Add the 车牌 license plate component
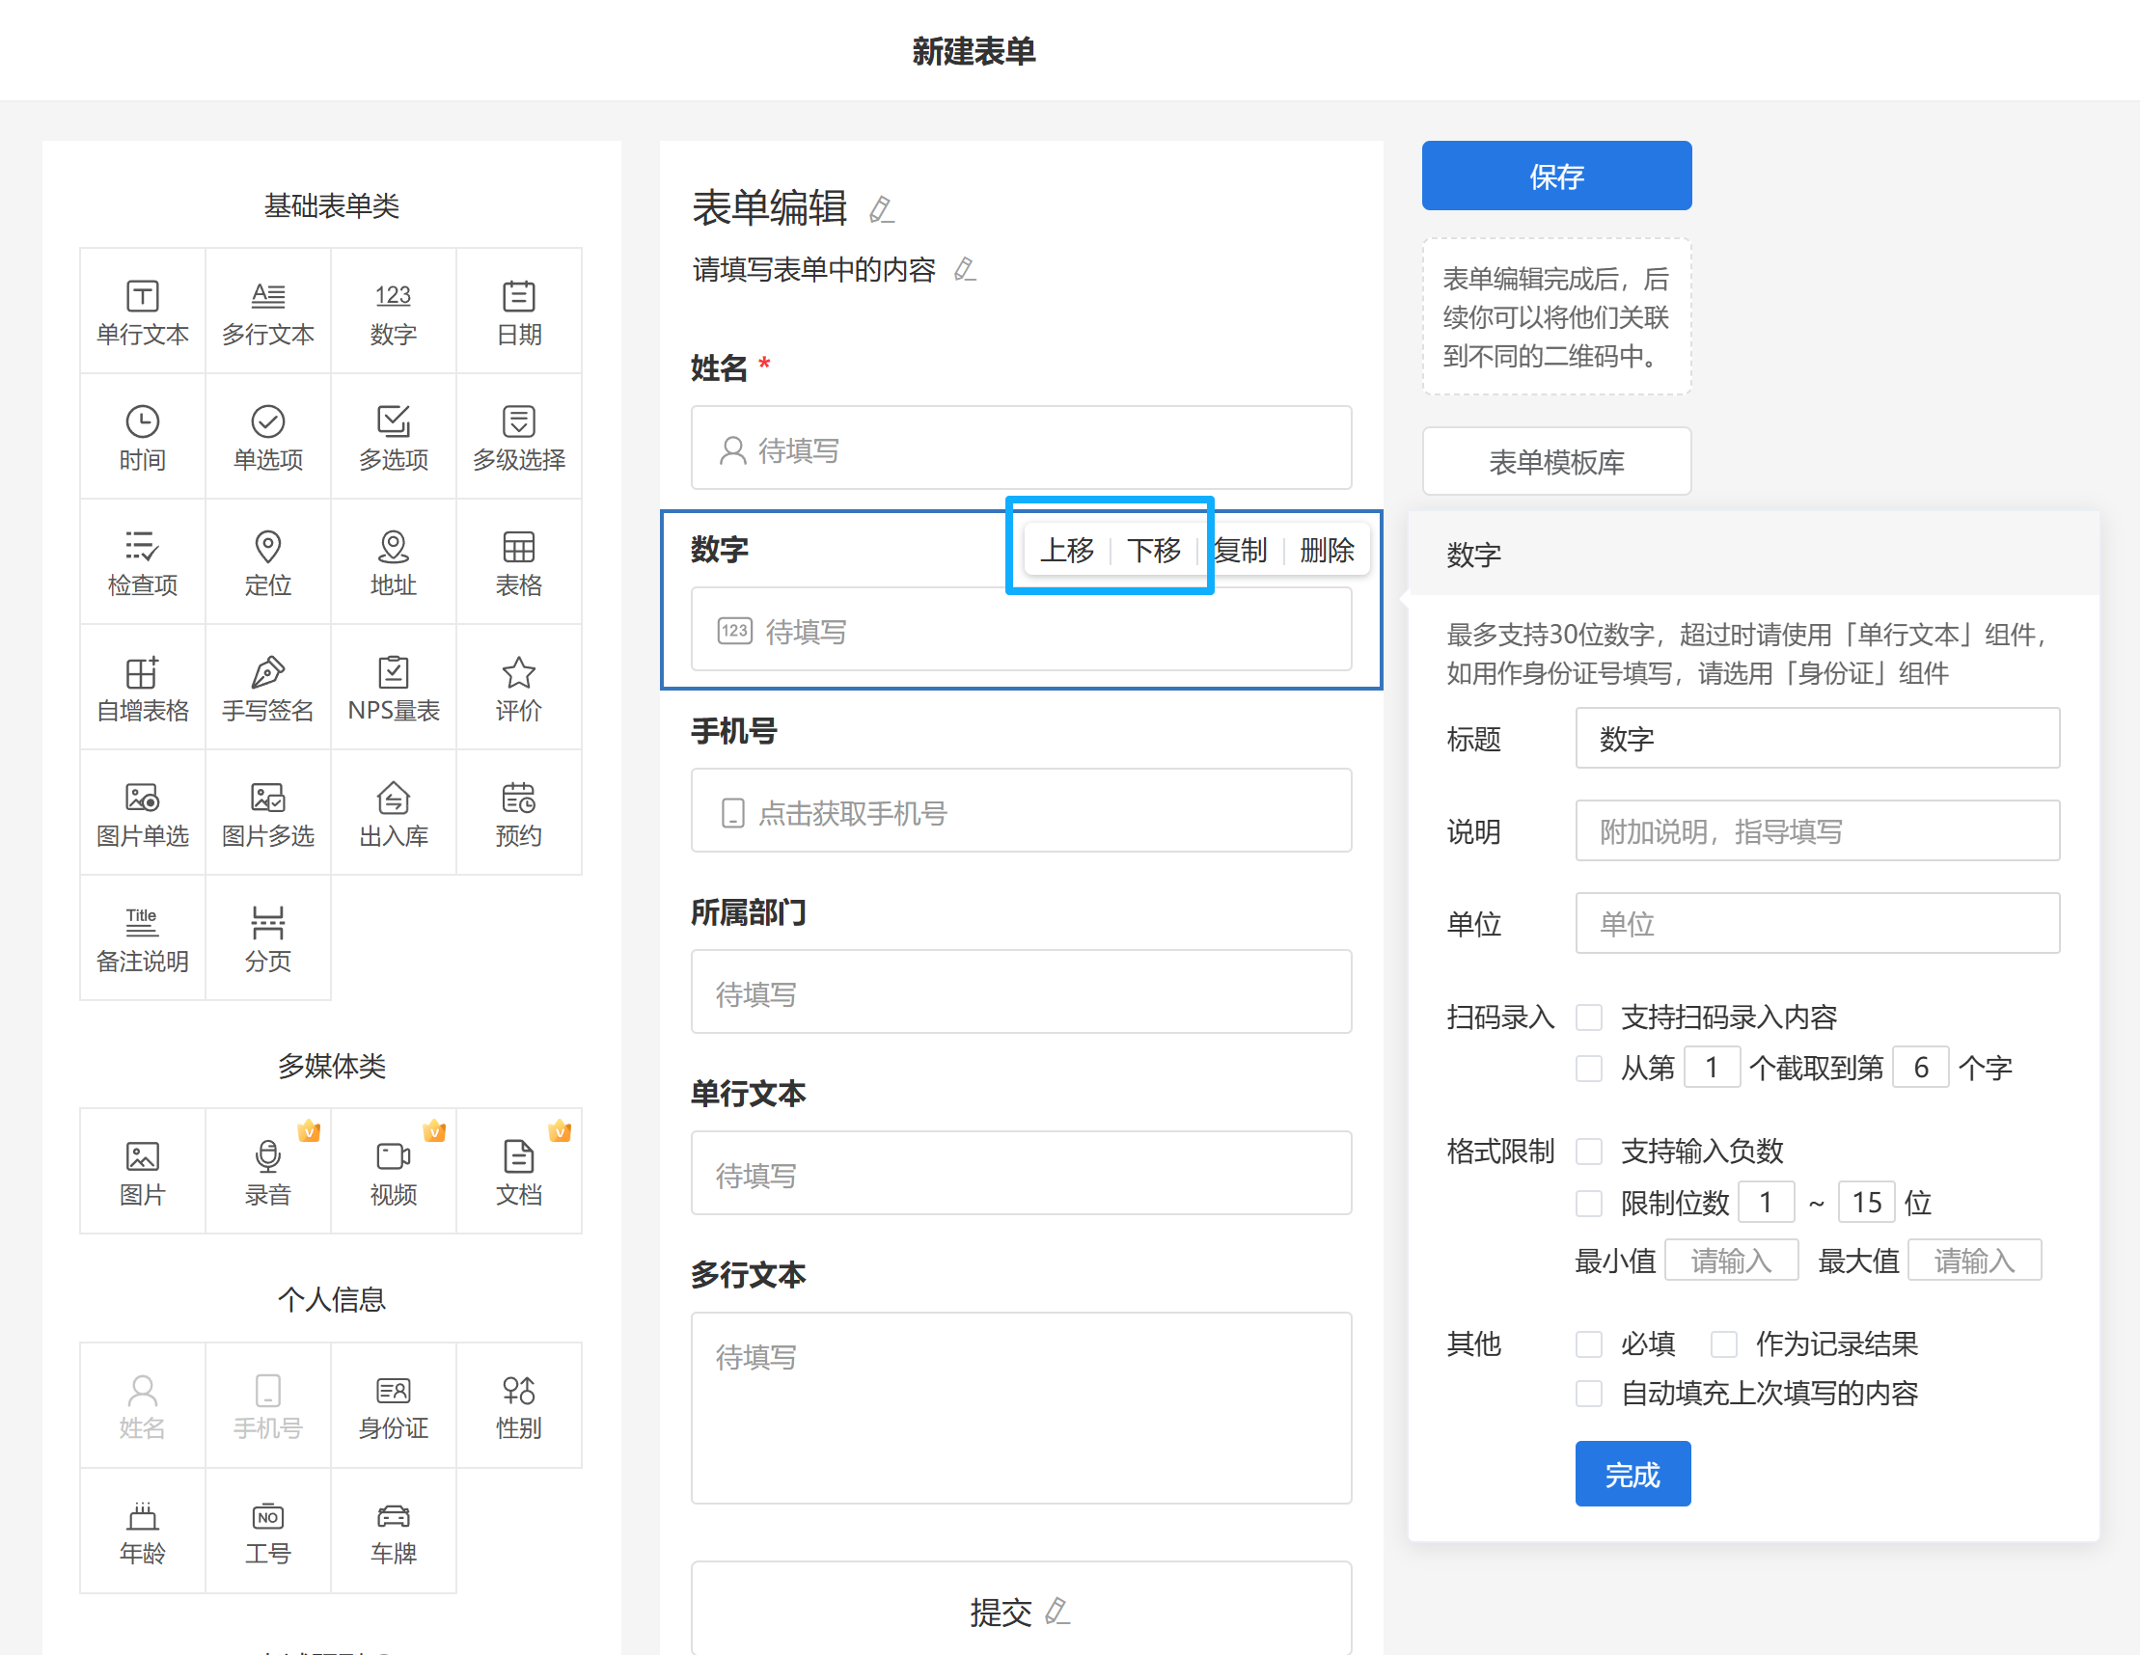The height and width of the screenshot is (1655, 2140). 393,1531
